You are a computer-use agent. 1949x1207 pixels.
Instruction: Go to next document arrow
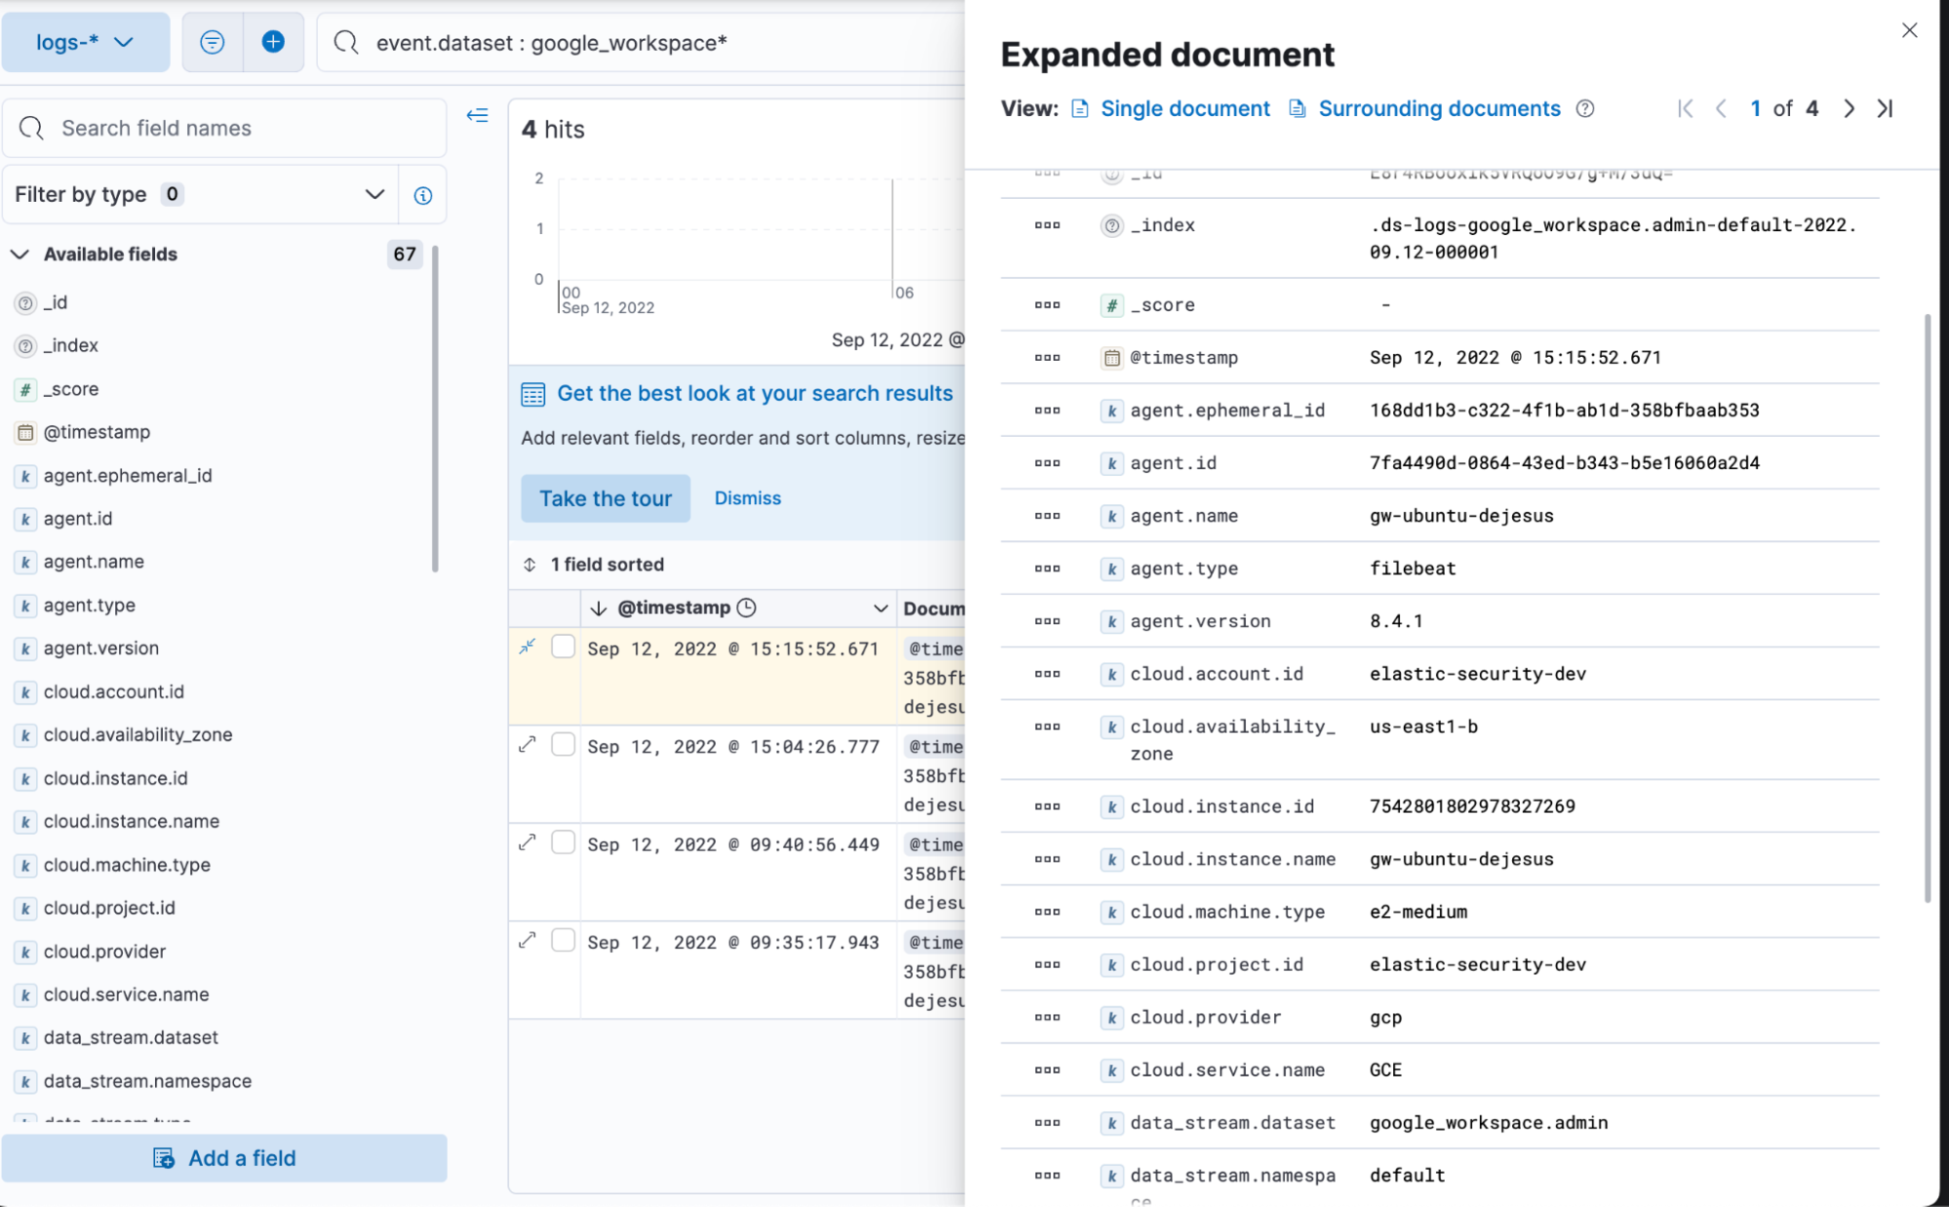(1849, 108)
